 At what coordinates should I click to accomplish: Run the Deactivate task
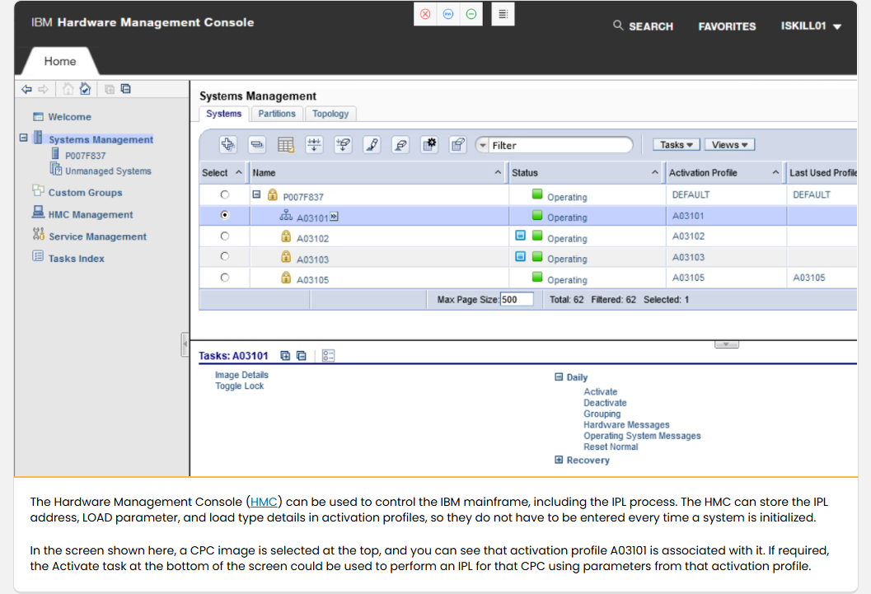coord(605,403)
